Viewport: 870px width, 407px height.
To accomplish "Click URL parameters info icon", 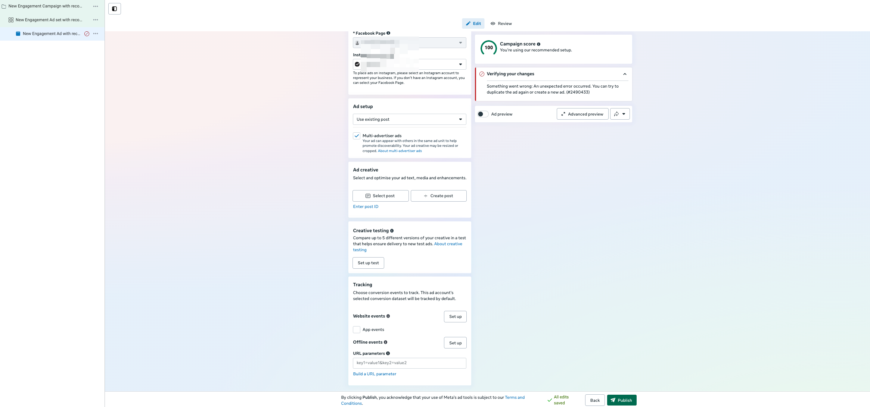I will click(x=388, y=353).
